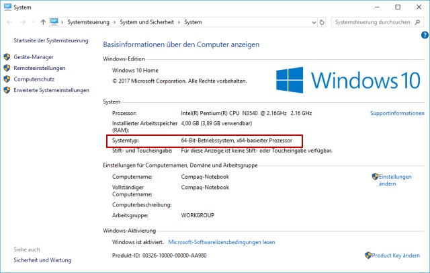This screenshot has height=273, width=430.
Task: Select System und Sicherheit breadcrumb
Action: [146, 22]
